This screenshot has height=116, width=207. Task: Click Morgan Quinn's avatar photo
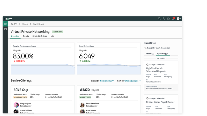click(16, 105)
